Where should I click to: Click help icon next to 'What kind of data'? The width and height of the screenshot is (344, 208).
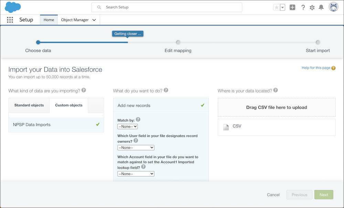pyautogui.click(x=84, y=90)
